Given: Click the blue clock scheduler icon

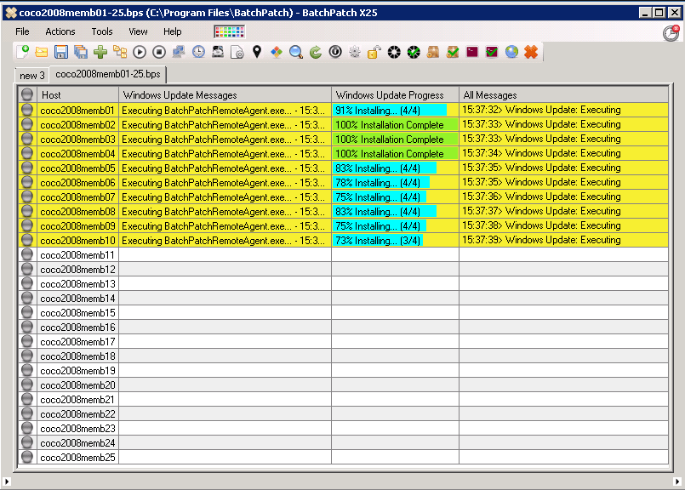Looking at the screenshot, I should pos(198,52).
